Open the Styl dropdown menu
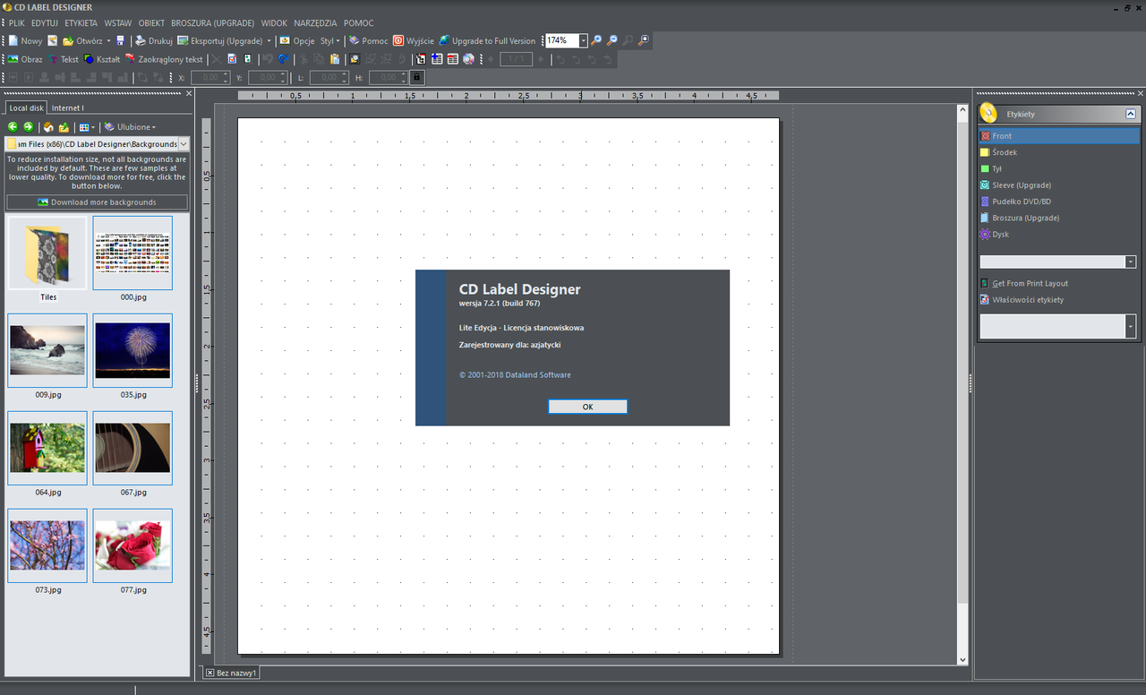 pyautogui.click(x=329, y=40)
